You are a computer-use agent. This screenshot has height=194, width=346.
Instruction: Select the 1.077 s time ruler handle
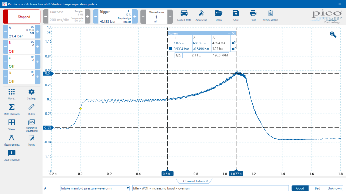(236, 174)
